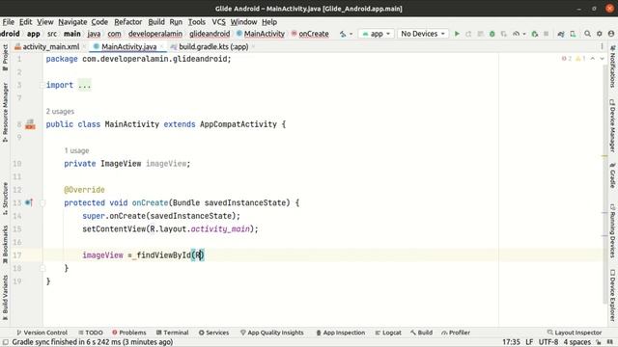Click the onCreate breadcrumb in navigation bar
The image size is (618, 347).
point(310,34)
